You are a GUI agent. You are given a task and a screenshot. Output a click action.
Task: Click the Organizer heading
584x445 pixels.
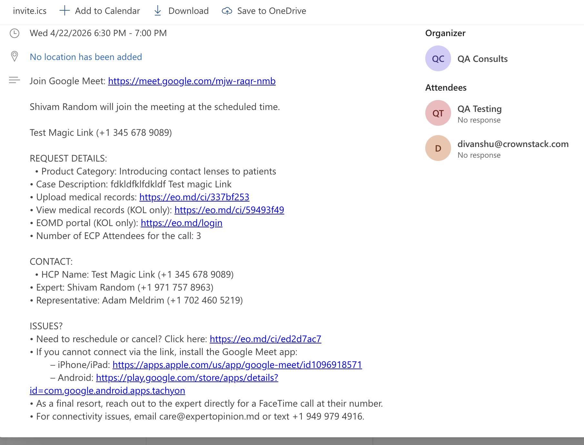click(445, 33)
